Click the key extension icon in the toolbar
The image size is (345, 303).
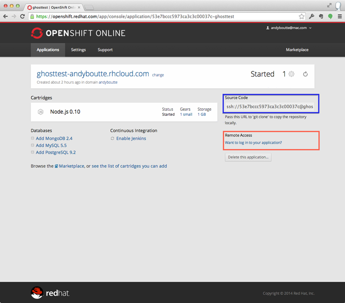click(311, 16)
